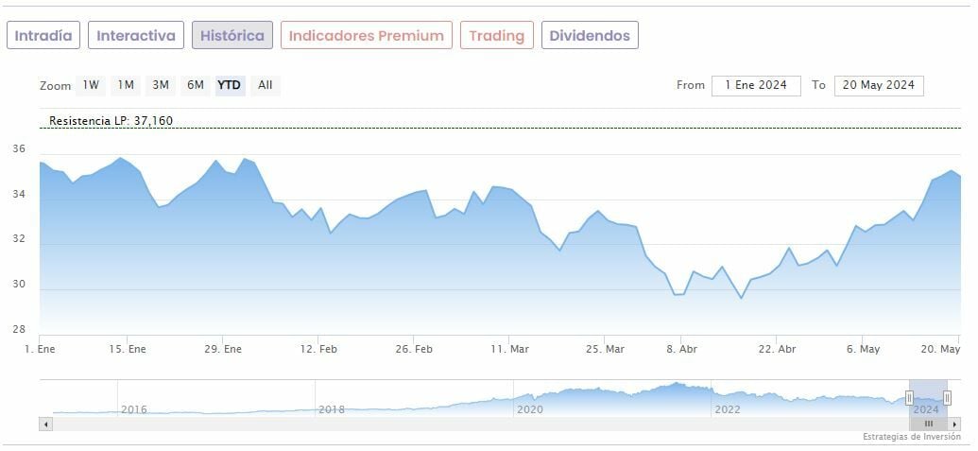This screenshot has width=978, height=451.
Task: Select the Histórica tab
Action: coord(232,36)
